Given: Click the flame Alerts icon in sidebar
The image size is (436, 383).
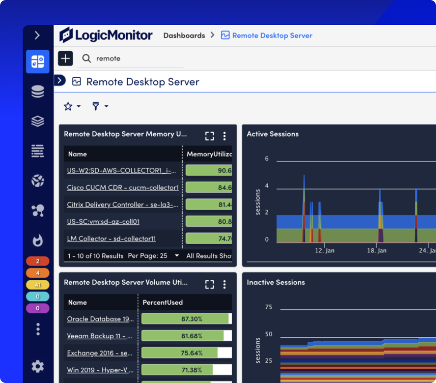Looking at the screenshot, I should coord(37,240).
